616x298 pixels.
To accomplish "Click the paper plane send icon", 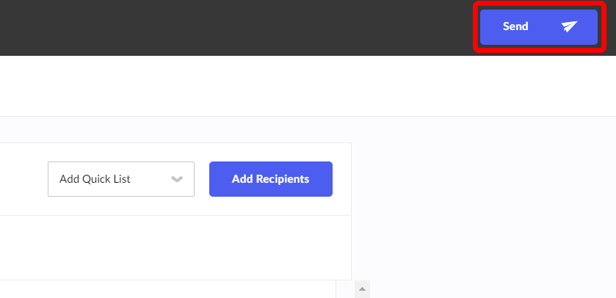I will [x=569, y=26].
